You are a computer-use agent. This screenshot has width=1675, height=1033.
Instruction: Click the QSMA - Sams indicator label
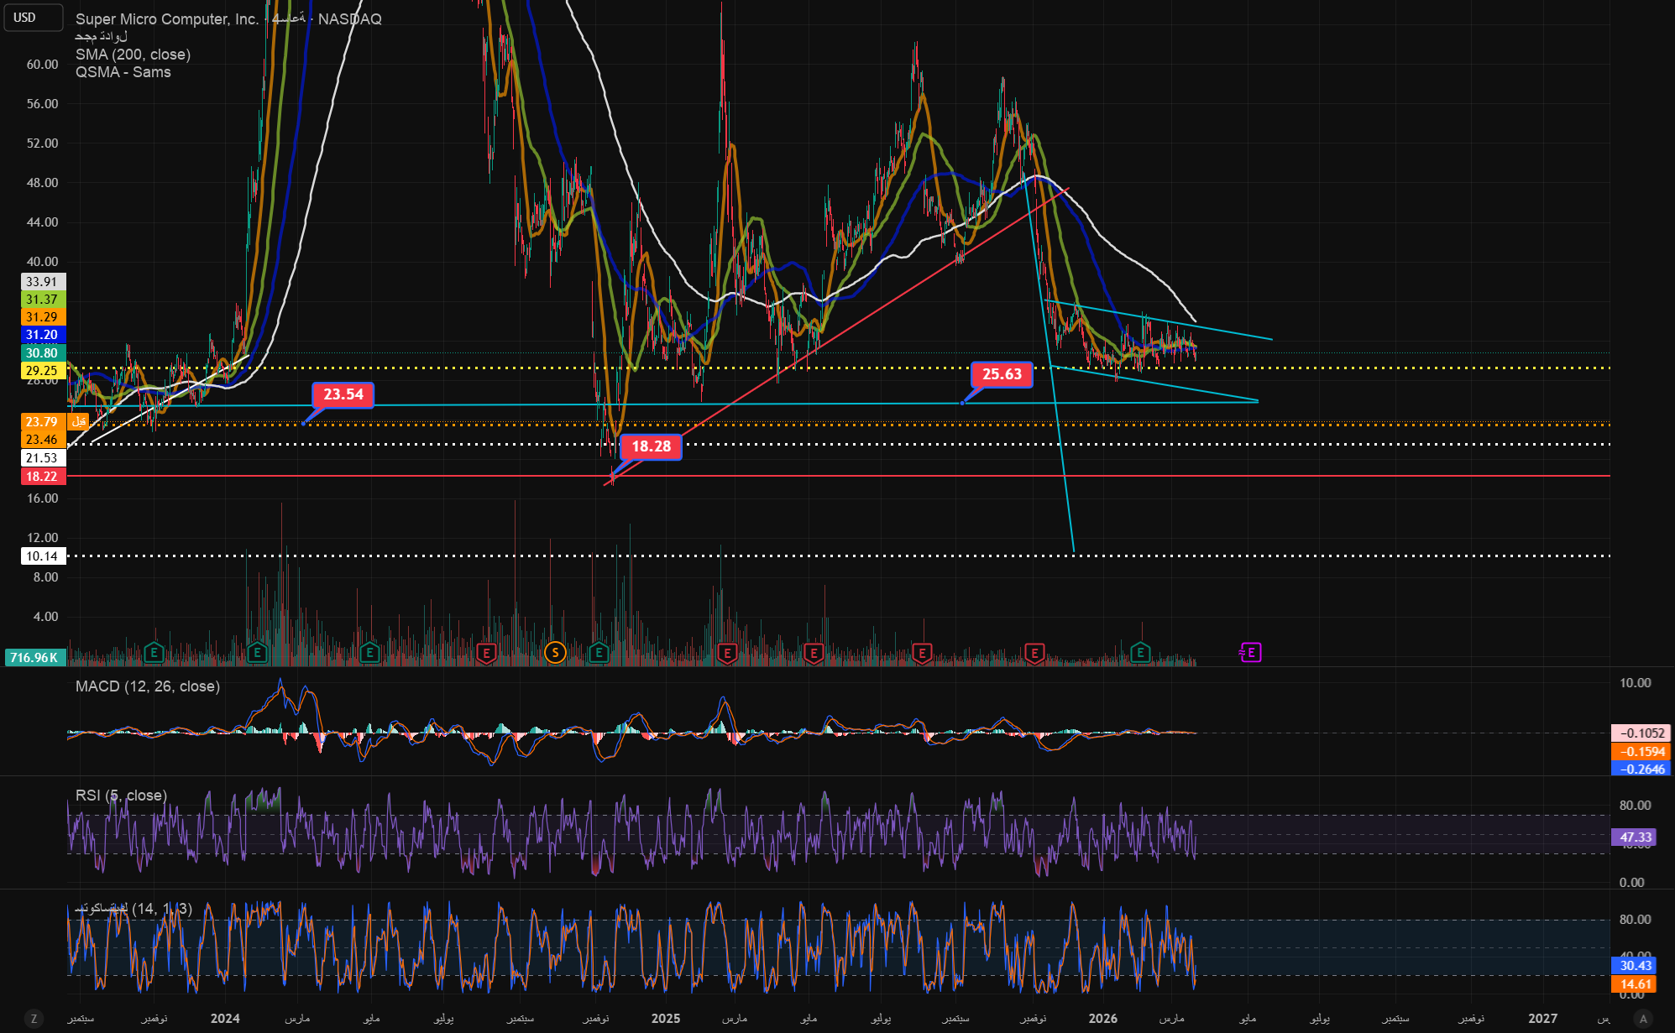(x=123, y=72)
